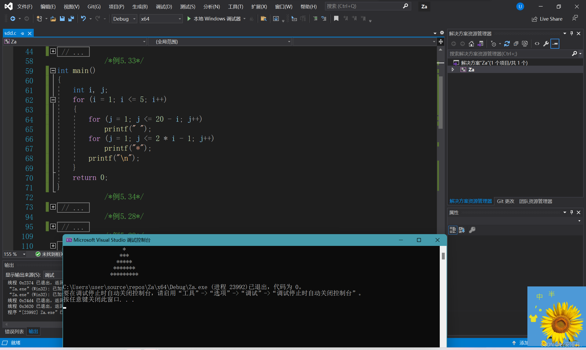This screenshot has height=350, width=586.
Task: Open the x64 platform dropdown
Action: coord(179,19)
